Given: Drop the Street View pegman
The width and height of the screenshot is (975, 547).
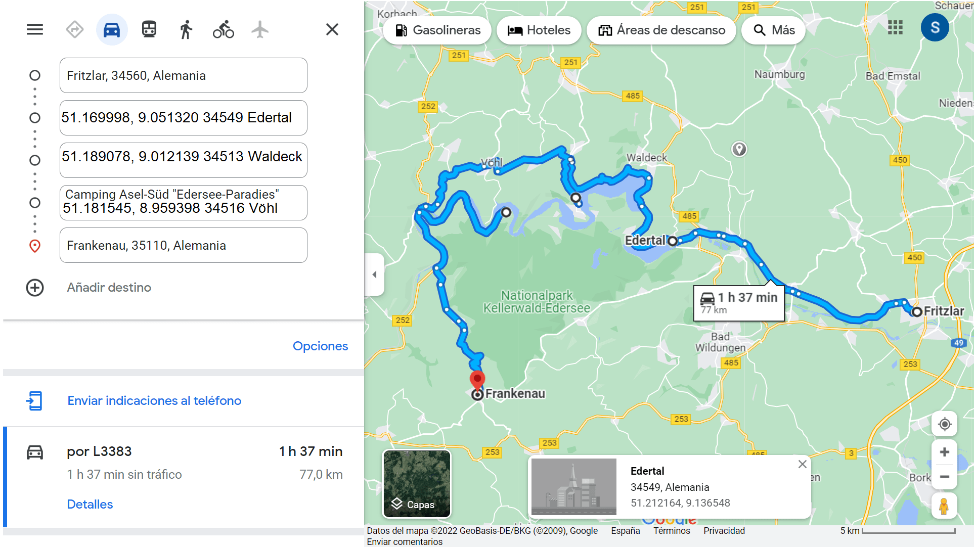Looking at the screenshot, I should click(944, 506).
